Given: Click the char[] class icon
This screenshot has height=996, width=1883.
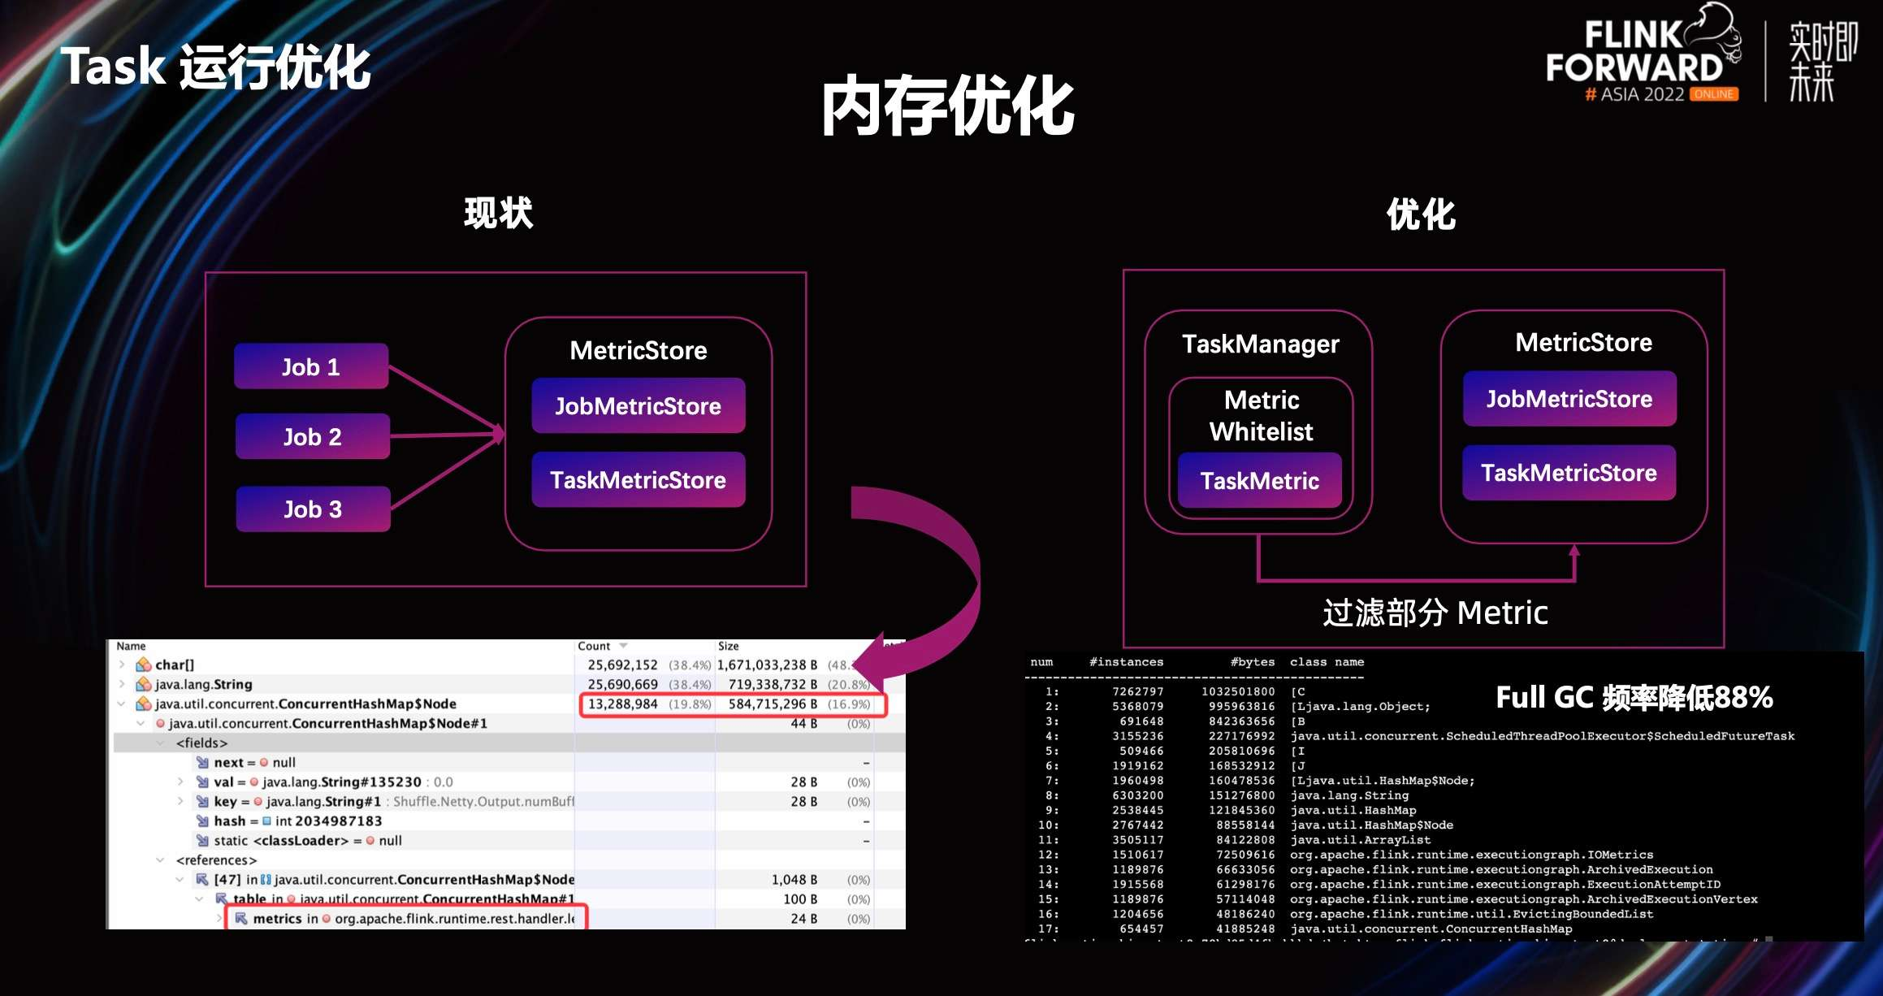Looking at the screenshot, I should click(144, 665).
